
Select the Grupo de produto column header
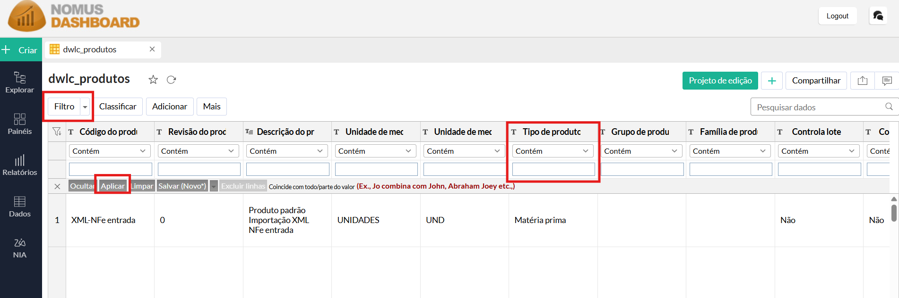tap(641, 132)
